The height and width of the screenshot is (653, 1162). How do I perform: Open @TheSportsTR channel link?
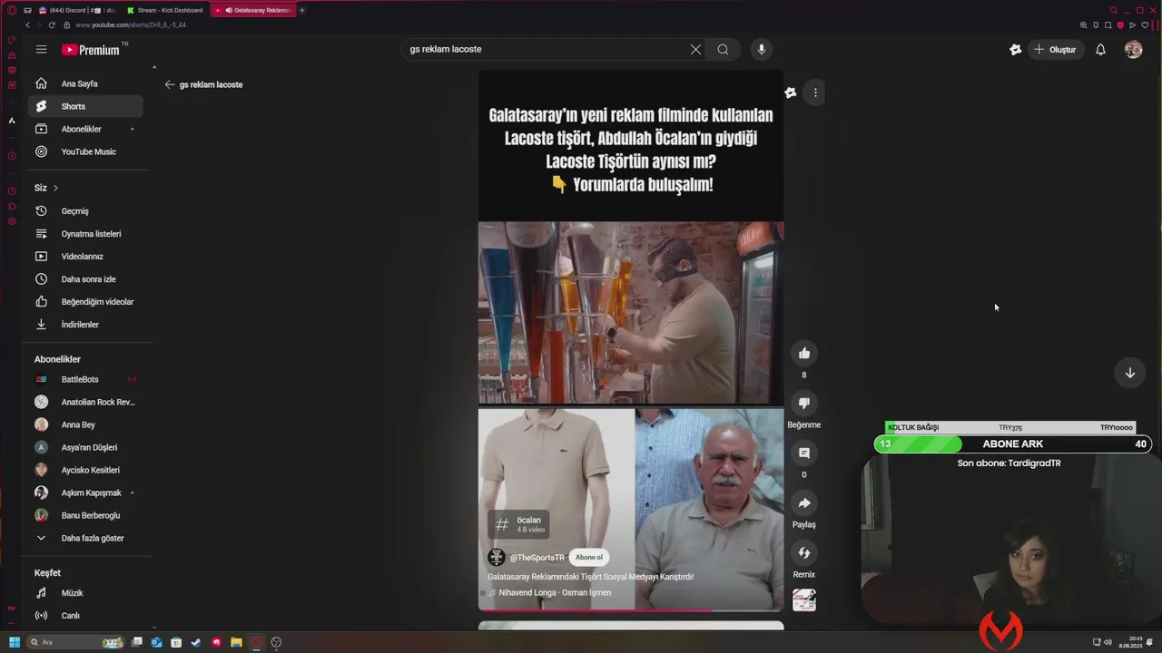click(x=537, y=558)
